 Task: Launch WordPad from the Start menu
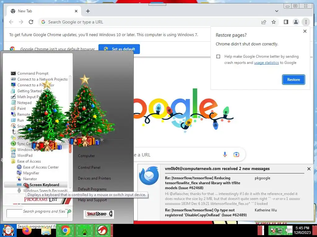22,156
